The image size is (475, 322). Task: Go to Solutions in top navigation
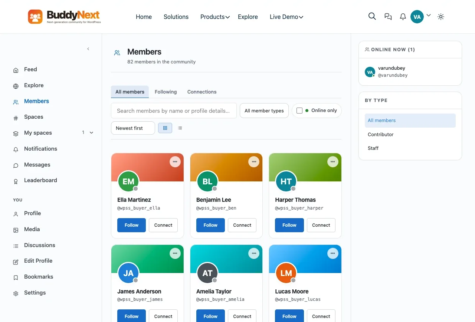pyautogui.click(x=176, y=17)
